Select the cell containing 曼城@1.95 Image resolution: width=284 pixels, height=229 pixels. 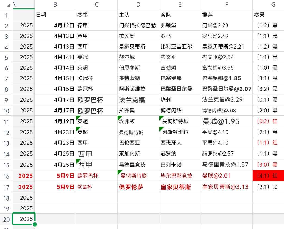pyautogui.click(x=227, y=121)
